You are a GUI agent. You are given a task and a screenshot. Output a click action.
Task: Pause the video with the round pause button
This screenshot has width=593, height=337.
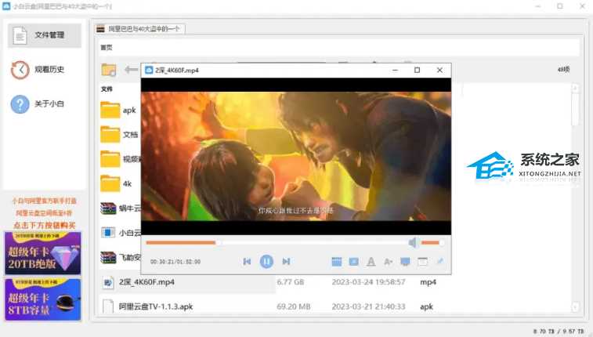pos(266,261)
